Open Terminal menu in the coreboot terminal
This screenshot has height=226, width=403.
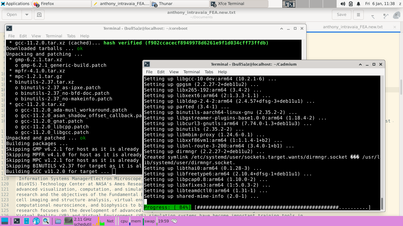[x=54, y=36]
